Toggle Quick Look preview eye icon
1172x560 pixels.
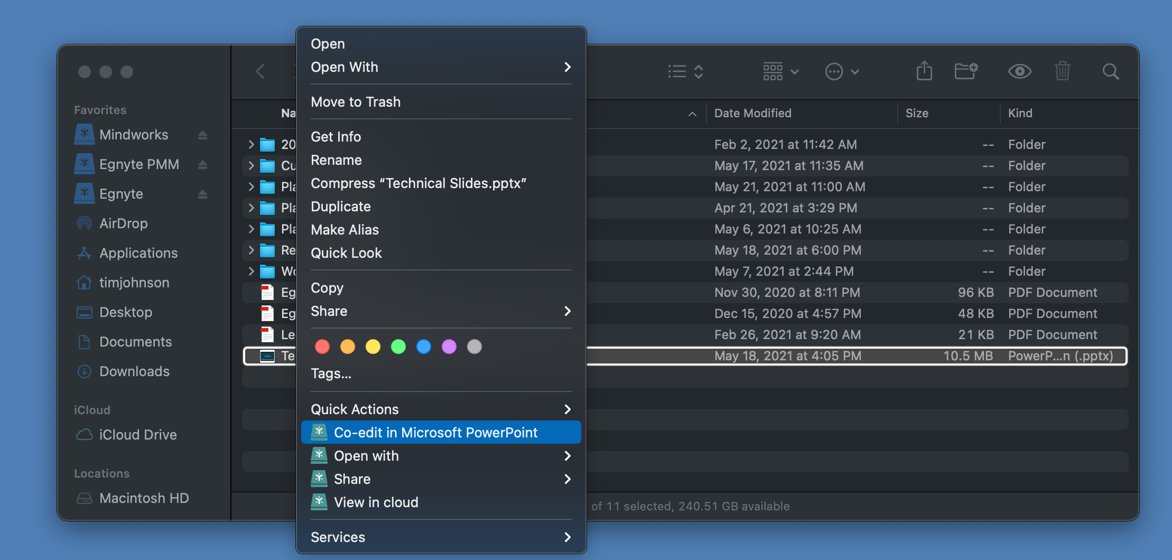(1019, 71)
